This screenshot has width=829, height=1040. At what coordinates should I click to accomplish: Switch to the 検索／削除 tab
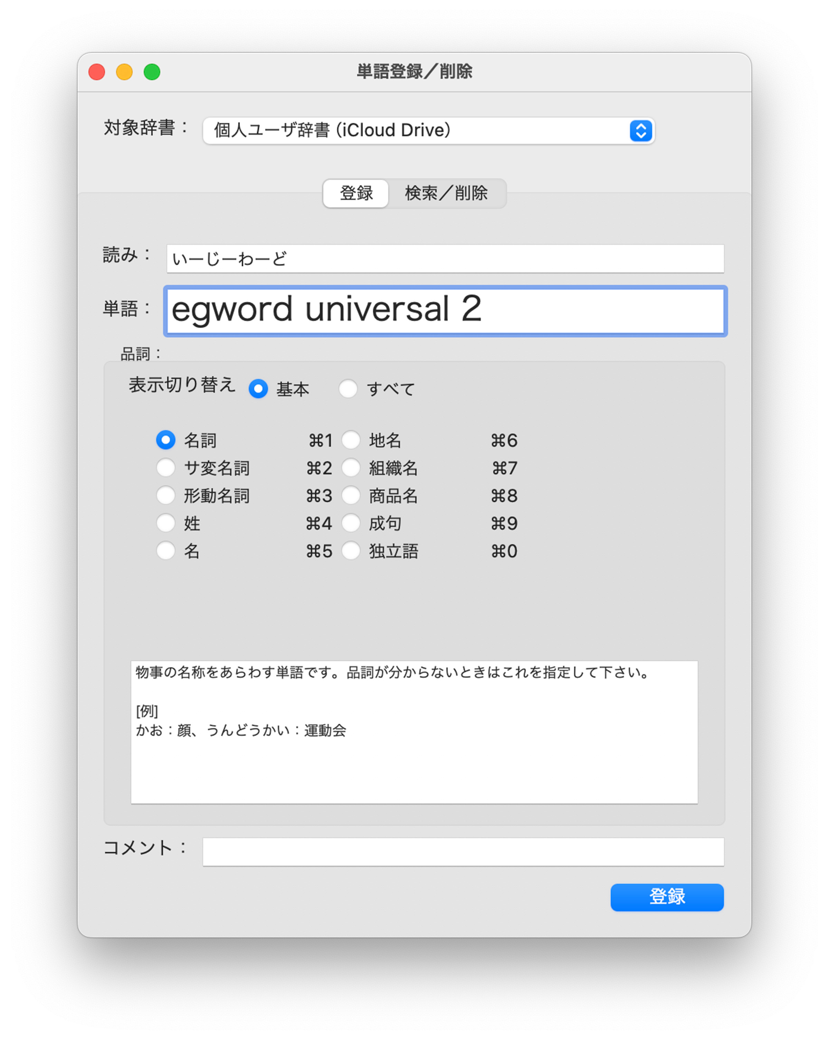(x=446, y=193)
